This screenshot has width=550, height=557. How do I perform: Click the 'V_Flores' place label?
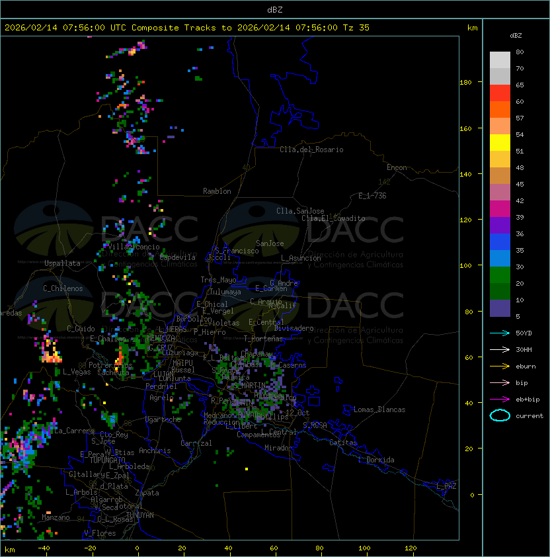(x=100, y=533)
